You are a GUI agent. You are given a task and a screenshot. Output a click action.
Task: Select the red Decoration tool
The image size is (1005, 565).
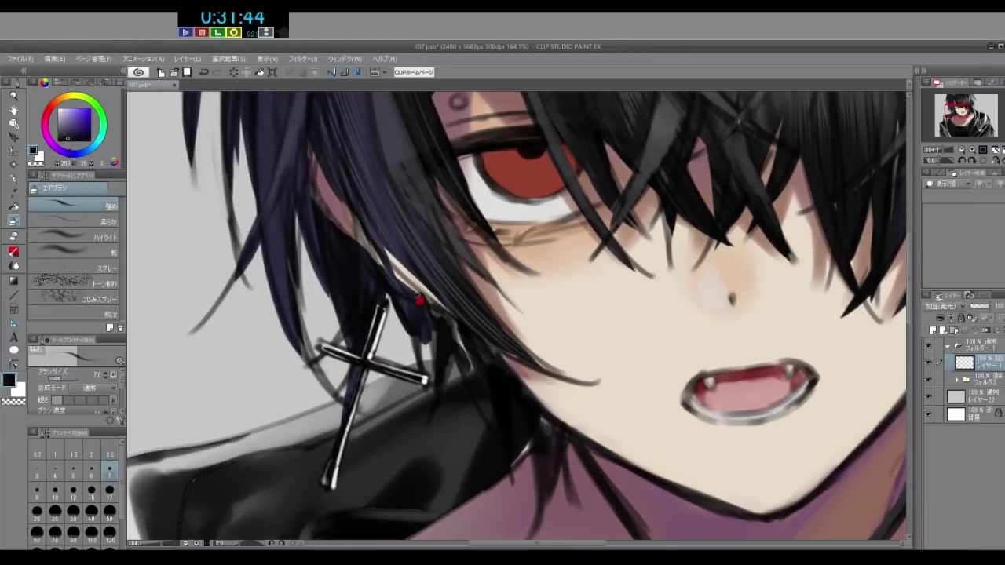click(13, 251)
